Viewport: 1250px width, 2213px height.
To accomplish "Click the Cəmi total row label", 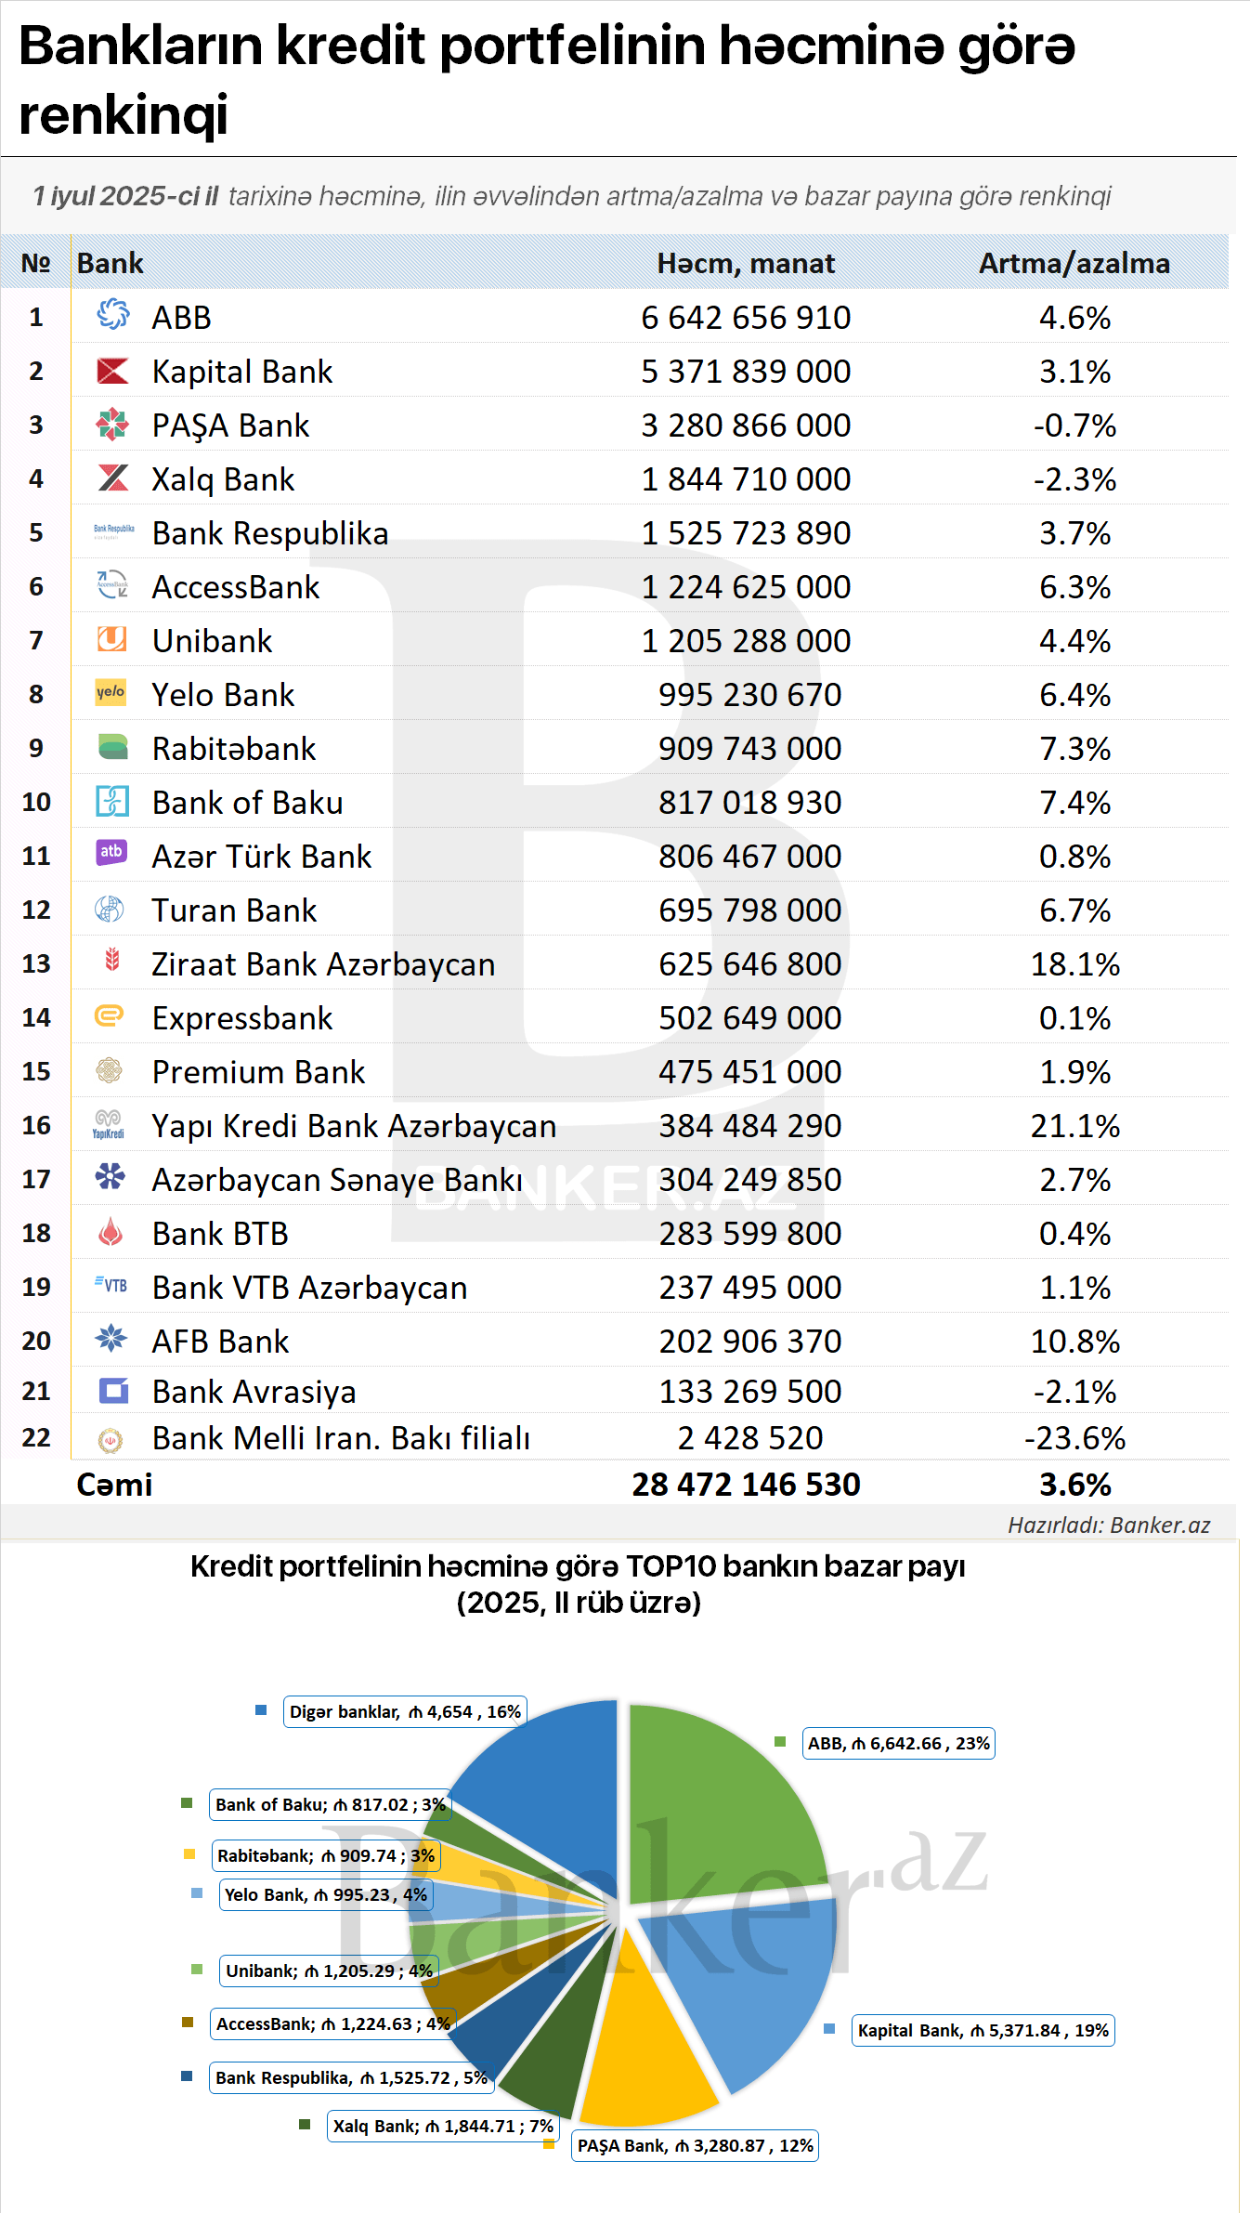I will pos(114,1485).
